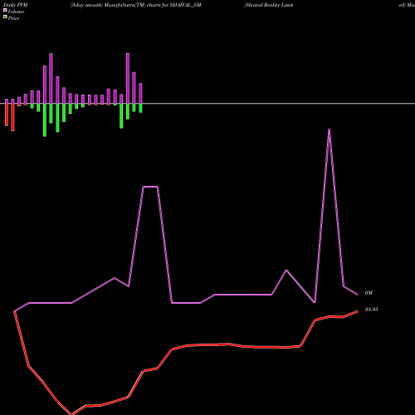Click the lowest point of the red price line
This screenshot has width=415, height=415.
71,413
